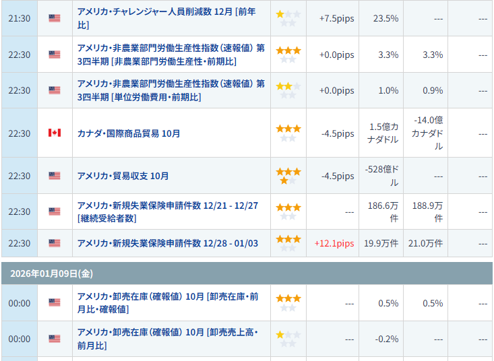
Task: Open アメリカ・貿易収支 10月 link
Action: (123, 176)
